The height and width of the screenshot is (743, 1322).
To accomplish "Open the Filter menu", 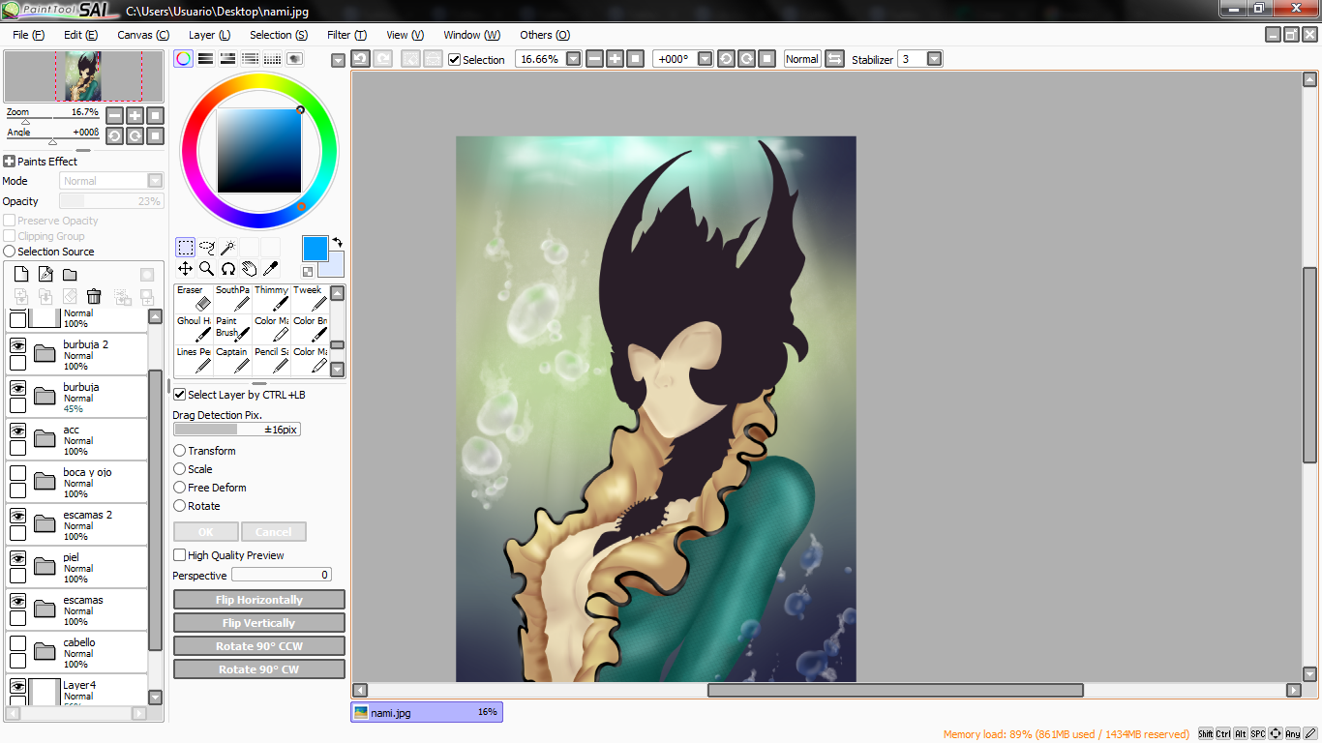I will coord(346,35).
